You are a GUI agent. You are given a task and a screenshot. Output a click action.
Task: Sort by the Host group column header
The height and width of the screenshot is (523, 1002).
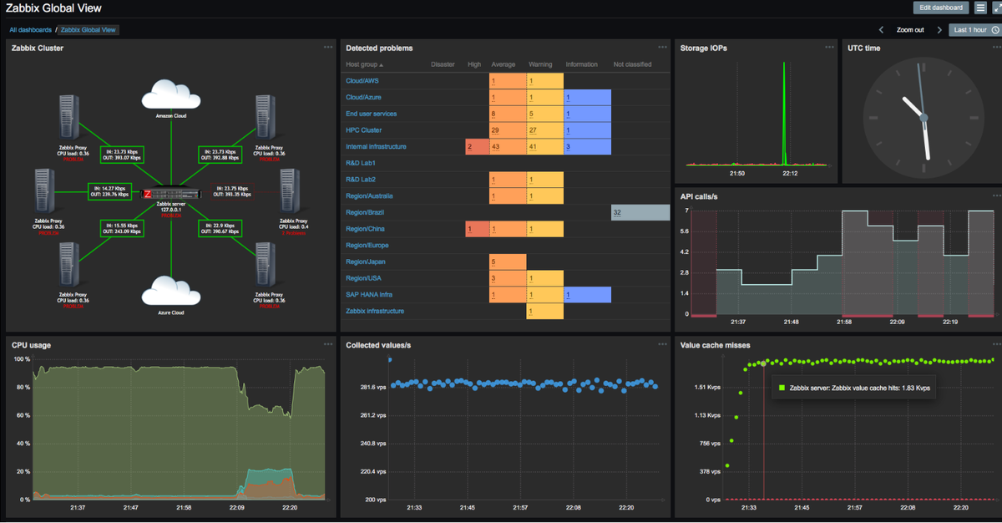[365, 64]
